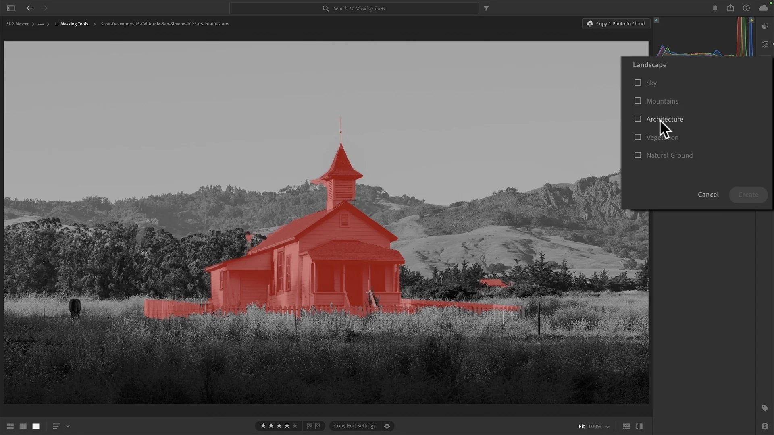The height and width of the screenshot is (435, 774).
Task: Click the share export icon
Action: [x=730, y=8]
